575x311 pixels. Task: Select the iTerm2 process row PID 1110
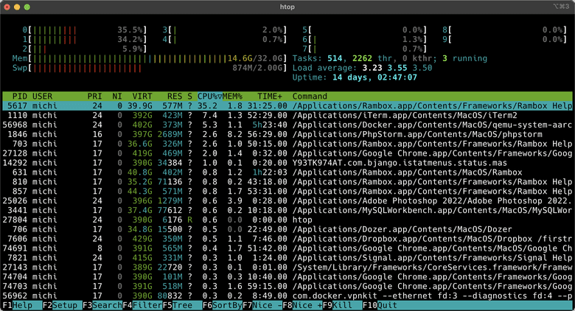(x=287, y=115)
